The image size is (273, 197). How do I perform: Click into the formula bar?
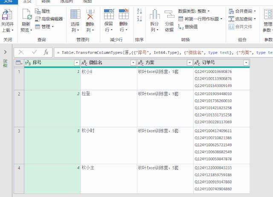tap(163, 52)
